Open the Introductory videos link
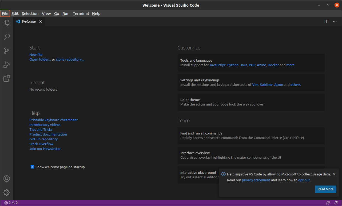 point(45,125)
